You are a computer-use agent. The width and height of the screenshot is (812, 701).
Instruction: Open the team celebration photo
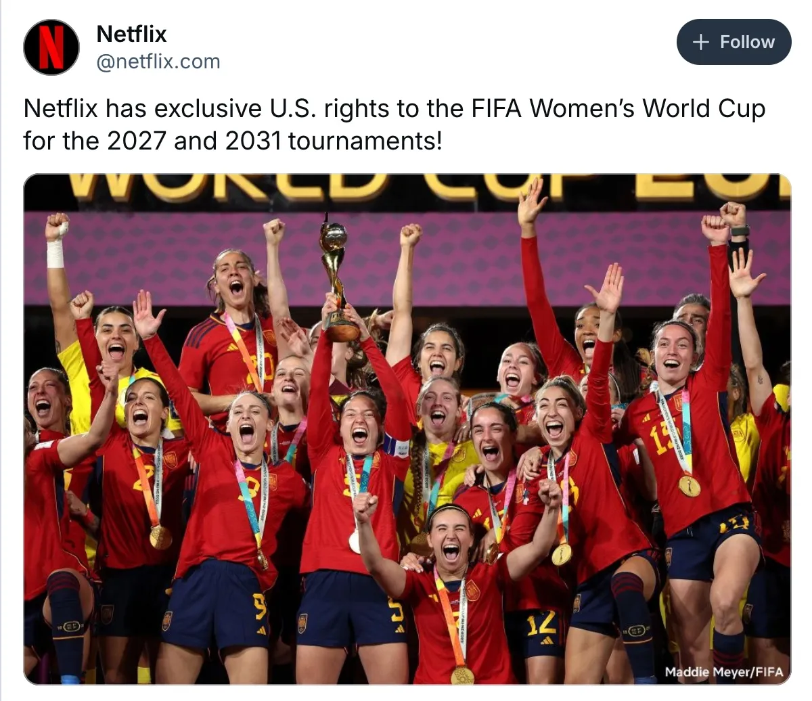point(407,429)
